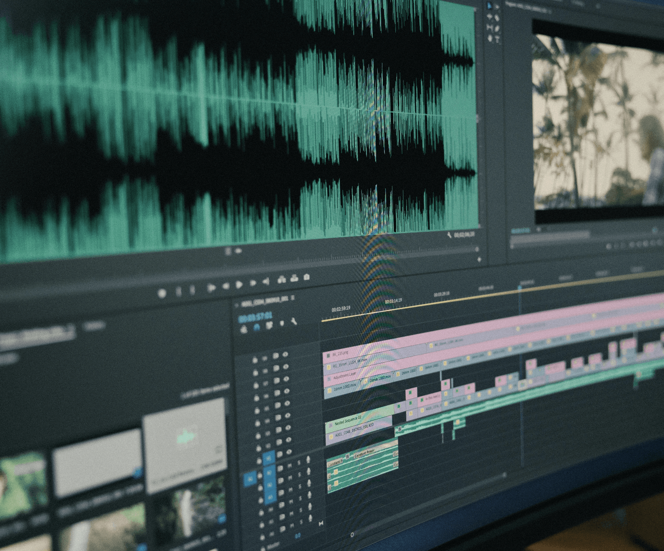Lock the topmost video track
Image resolution: width=664 pixels, height=551 pixels.
[x=255, y=360]
